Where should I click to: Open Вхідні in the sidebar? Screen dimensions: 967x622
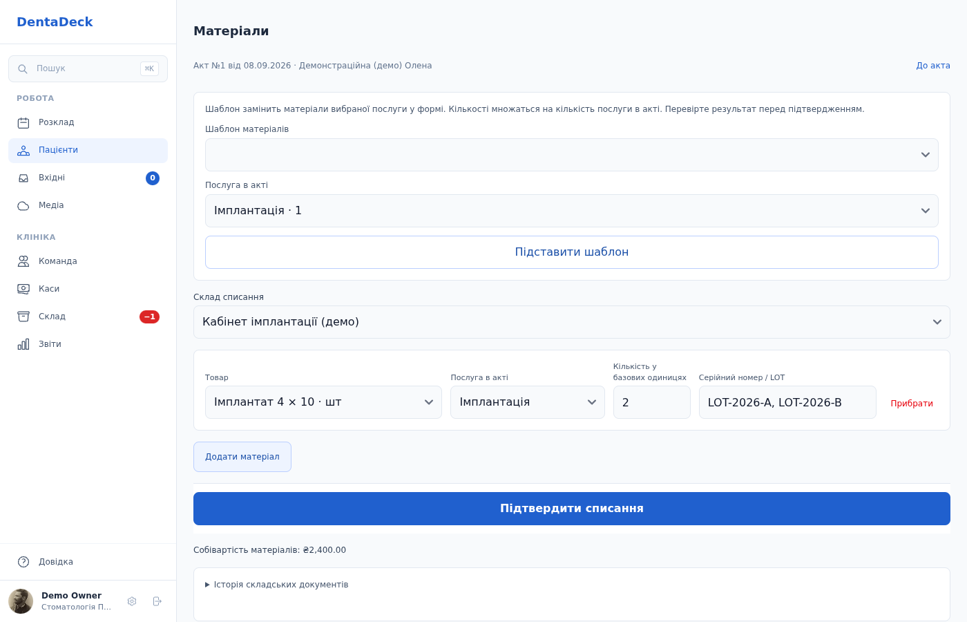click(x=88, y=178)
